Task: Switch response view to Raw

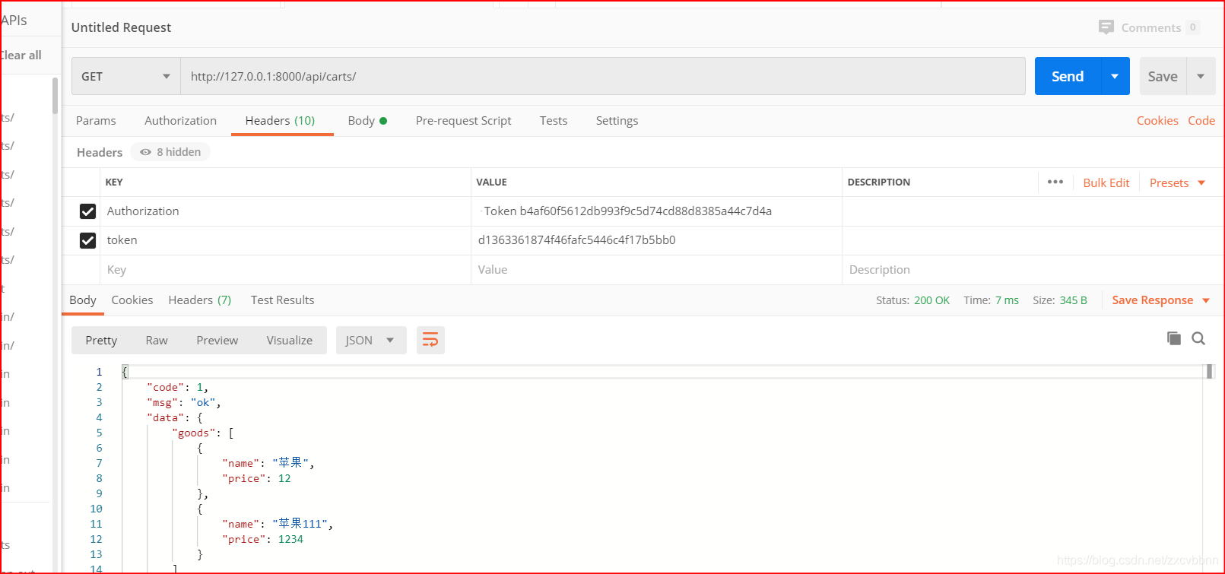Action: pyautogui.click(x=157, y=340)
